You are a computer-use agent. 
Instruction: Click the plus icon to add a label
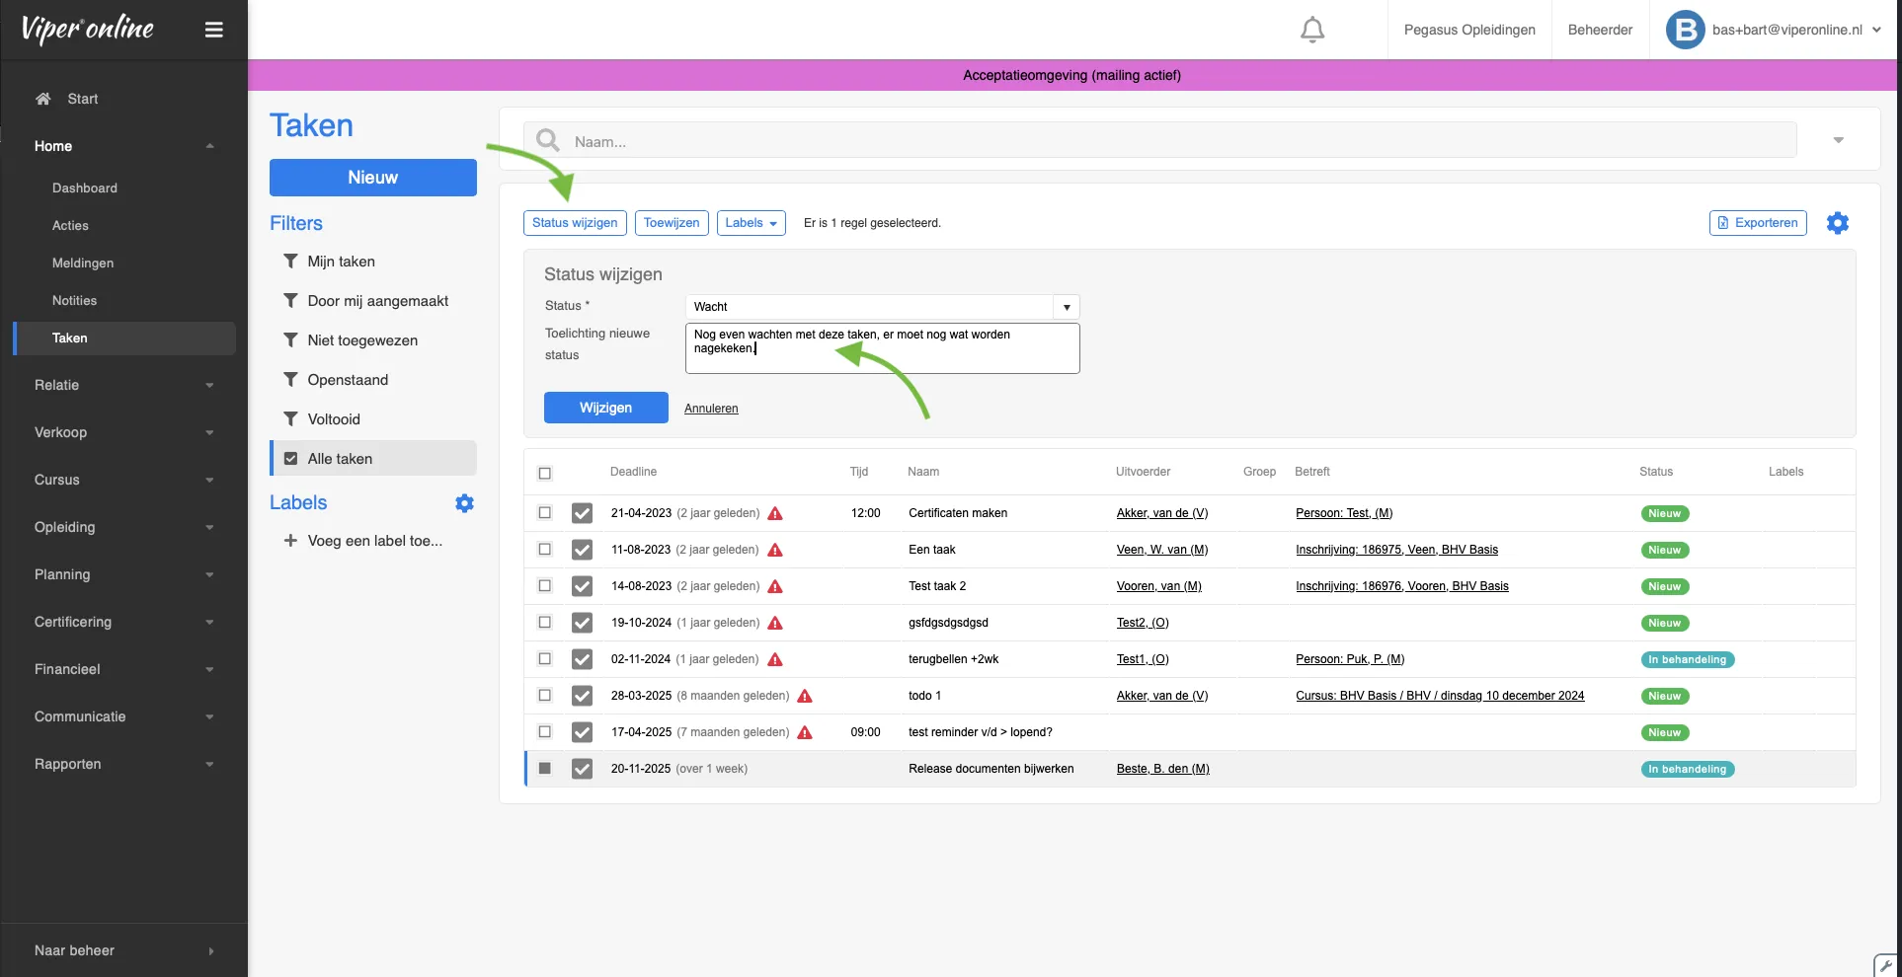[290, 541]
